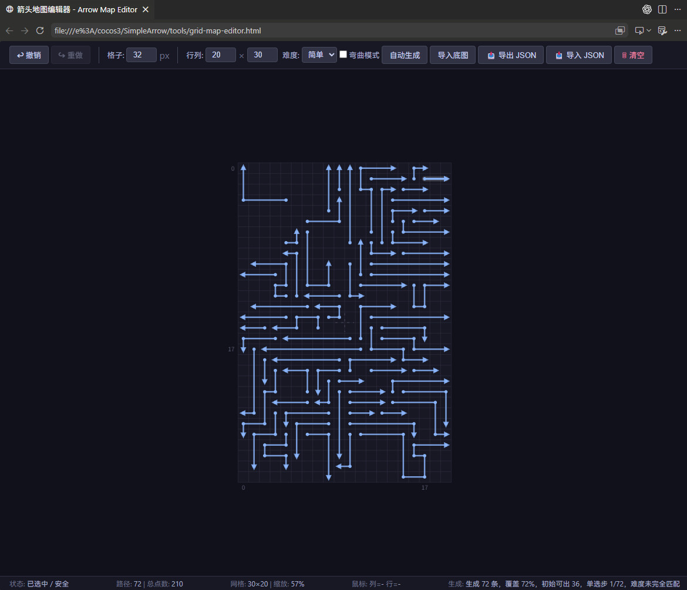Open the dev tools inspect icon
Screen dimensions: 687x590
click(x=662, y=30)
